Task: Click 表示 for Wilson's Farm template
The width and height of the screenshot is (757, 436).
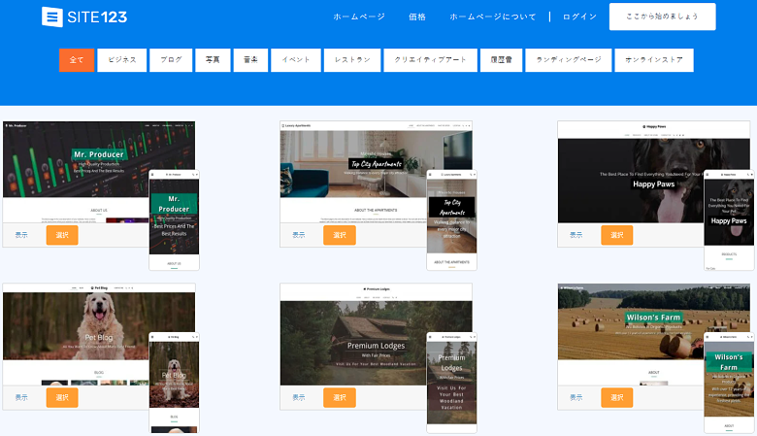Action: pos(576,398)
